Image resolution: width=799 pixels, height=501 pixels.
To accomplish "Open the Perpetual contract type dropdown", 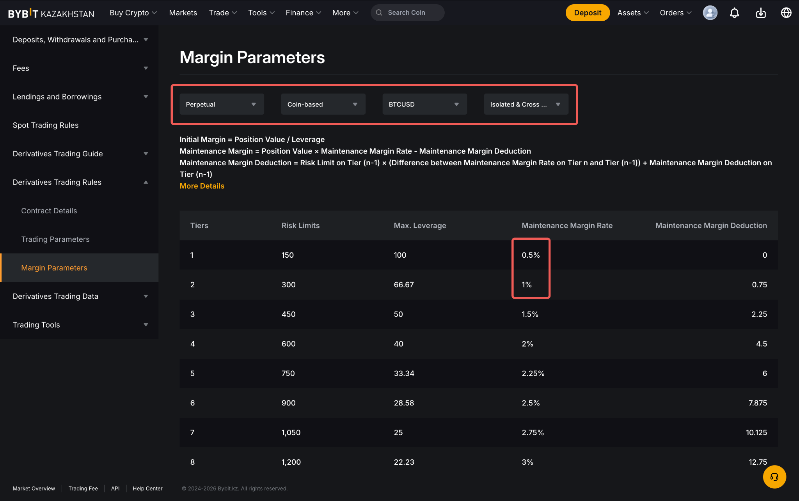I will click(222, 104).
